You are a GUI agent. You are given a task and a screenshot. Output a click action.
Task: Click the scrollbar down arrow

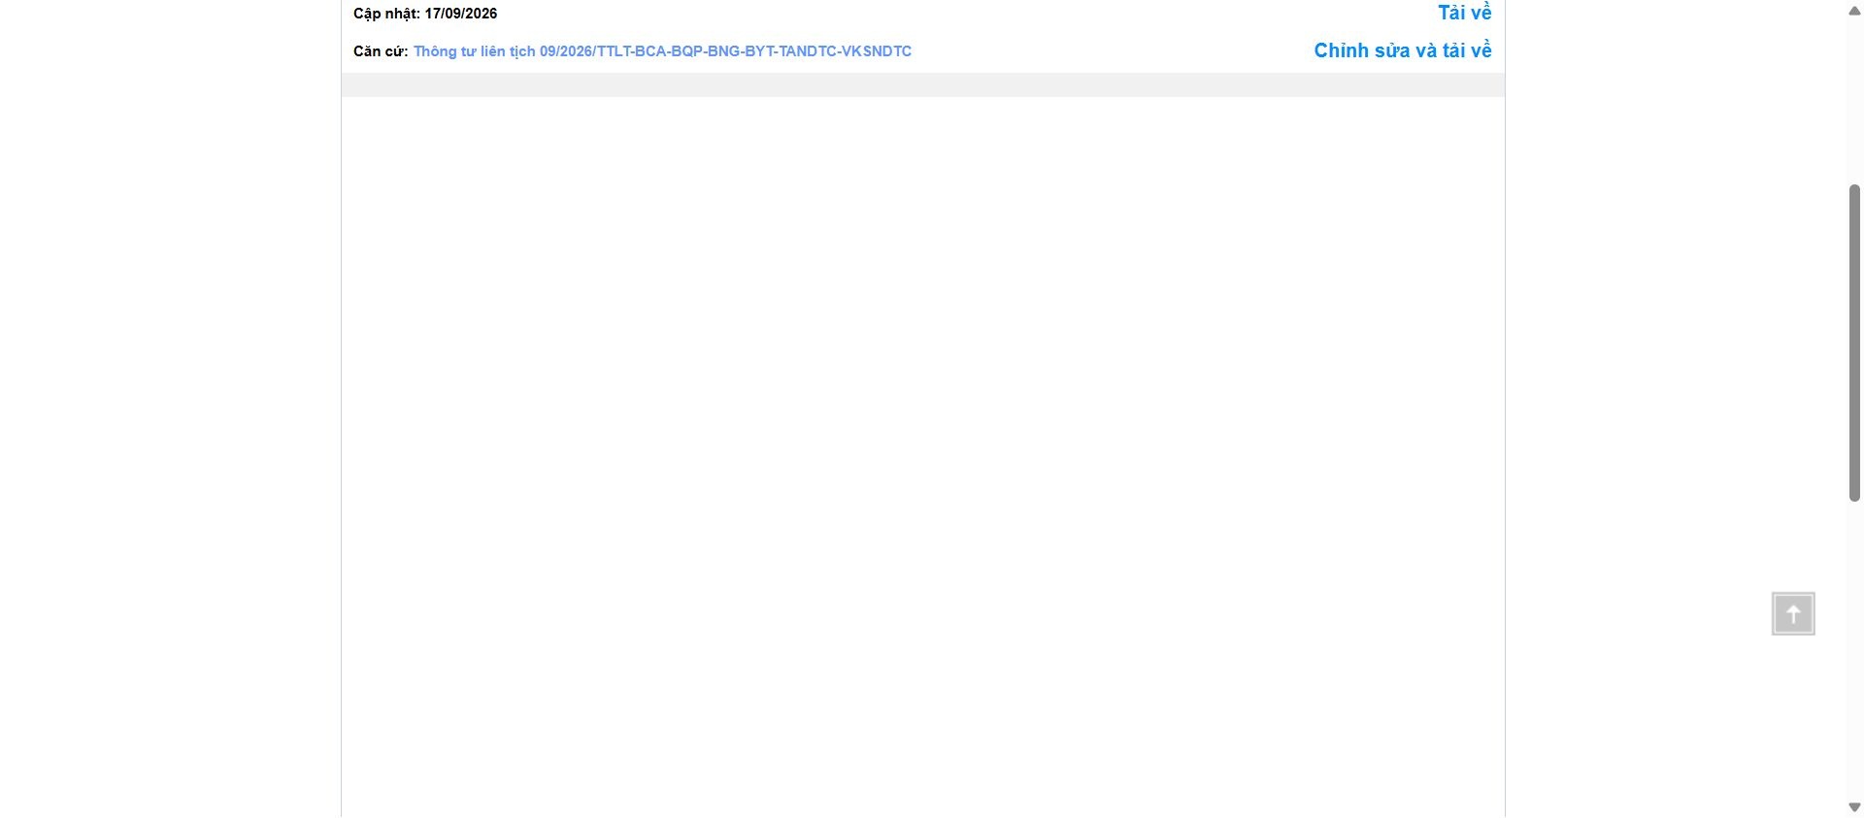point(1854,807)
